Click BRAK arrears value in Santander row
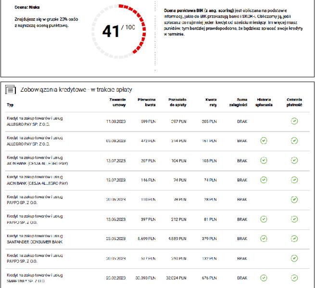The height and width of the screenshot is (288, 315). click(242, 239)
